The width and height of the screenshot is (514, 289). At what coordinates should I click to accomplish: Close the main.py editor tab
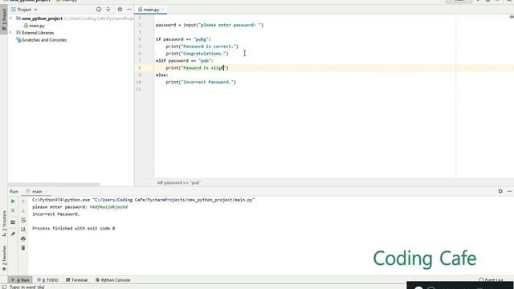pos(163,10)
